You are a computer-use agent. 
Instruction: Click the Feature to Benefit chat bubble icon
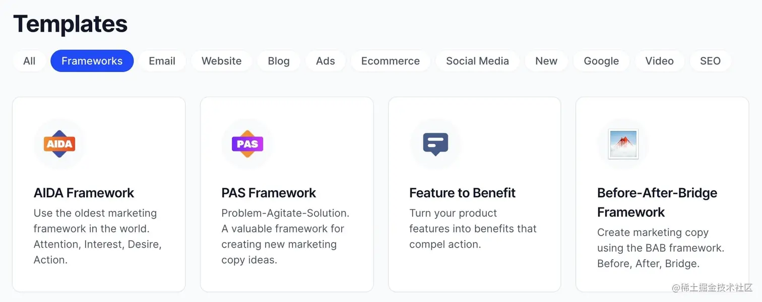point(434,143)
